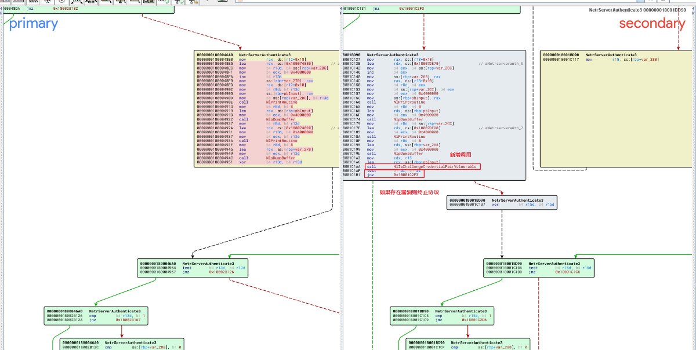Viewport: 696px width, 350px height.
Task: Click primary jnz 0x18002B167 instruction
Action: (x=93, y=319)
